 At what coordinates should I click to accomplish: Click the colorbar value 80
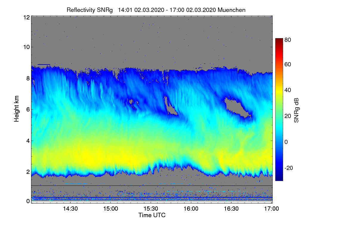pos(288,39)
